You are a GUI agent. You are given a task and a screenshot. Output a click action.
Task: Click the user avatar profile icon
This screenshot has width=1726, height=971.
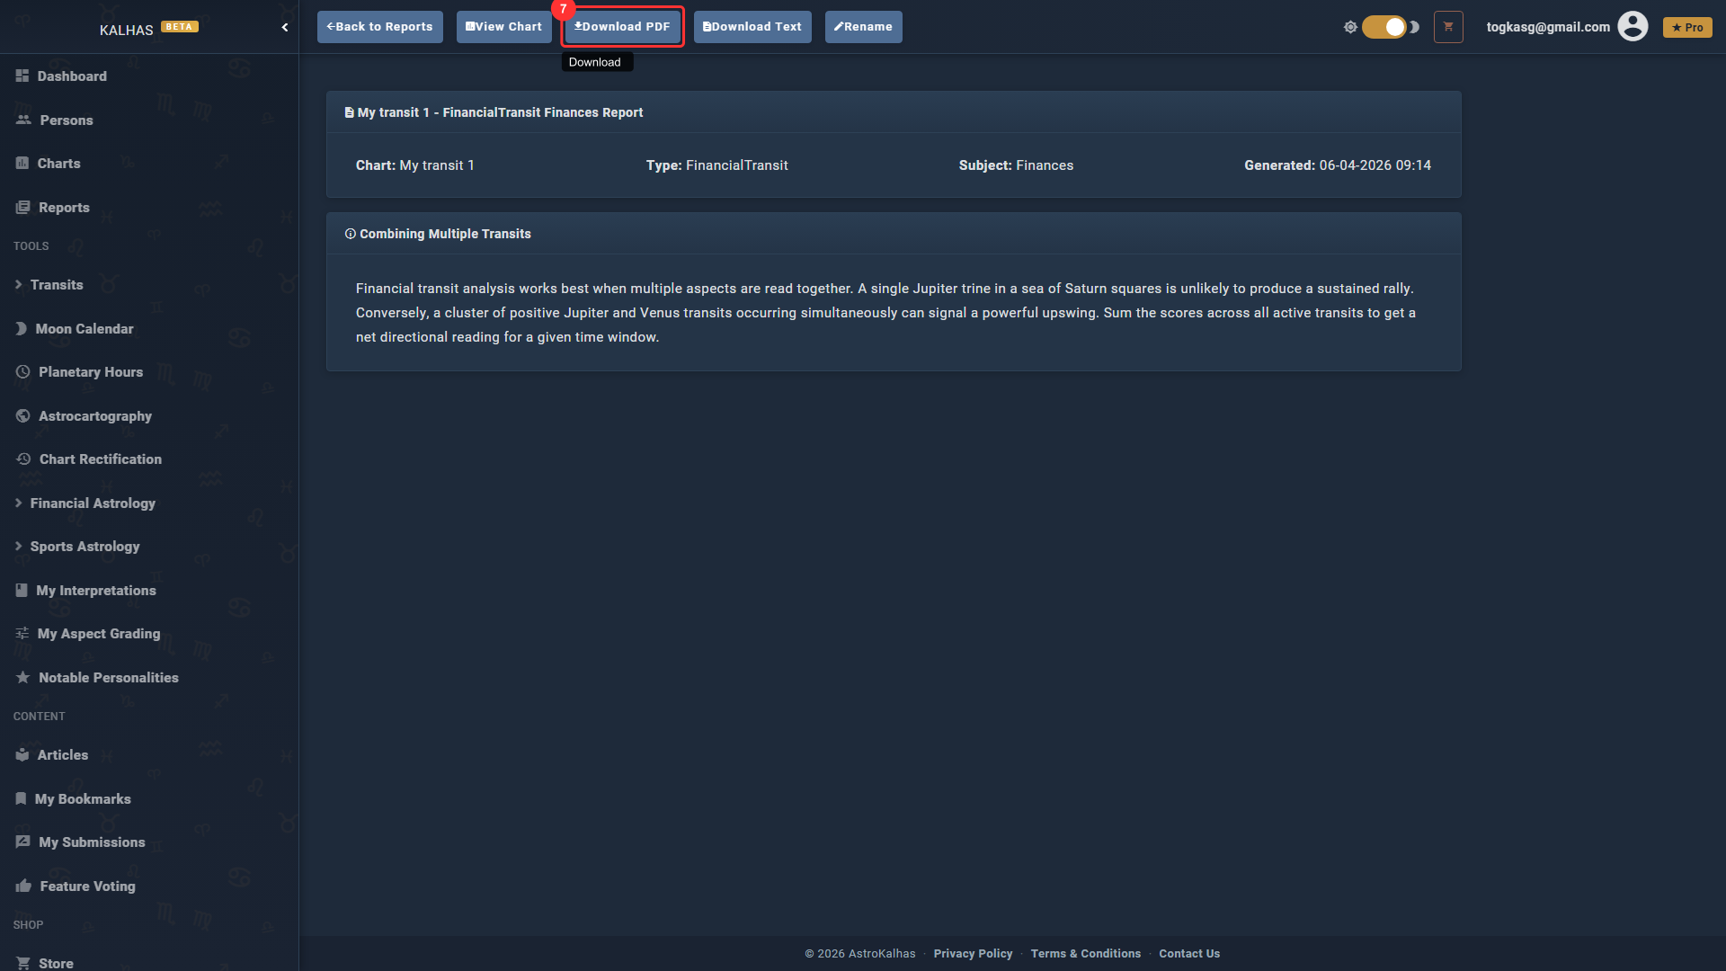pyautogui.click(x=1633, y=26)
